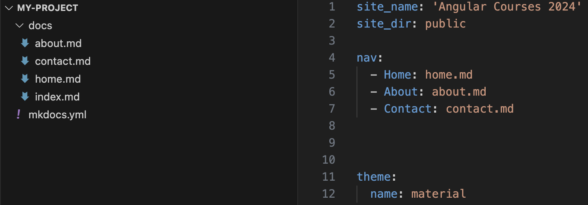Click the markdown icon beside home.md
588x205 pixels.
click(25, 79)
